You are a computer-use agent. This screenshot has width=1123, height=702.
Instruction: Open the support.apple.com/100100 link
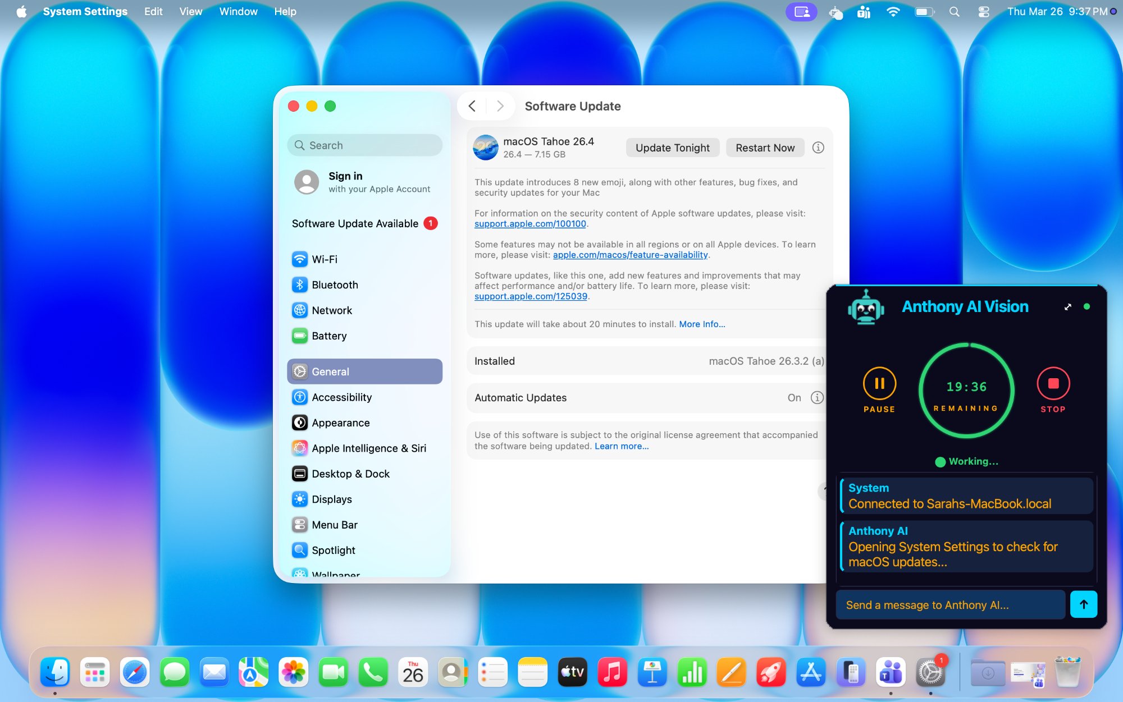click(x=530, y=223)
